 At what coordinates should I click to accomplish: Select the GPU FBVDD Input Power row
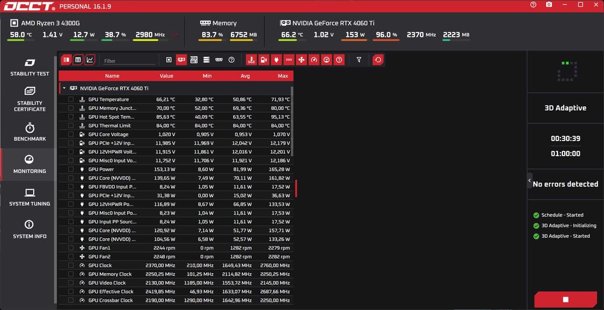176,186
